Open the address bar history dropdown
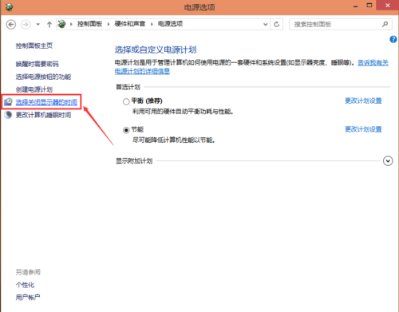 (x=265, y=25)
